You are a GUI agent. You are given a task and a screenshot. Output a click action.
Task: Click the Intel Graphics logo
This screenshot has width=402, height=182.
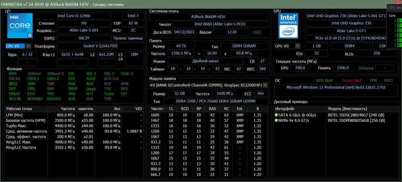288,26
